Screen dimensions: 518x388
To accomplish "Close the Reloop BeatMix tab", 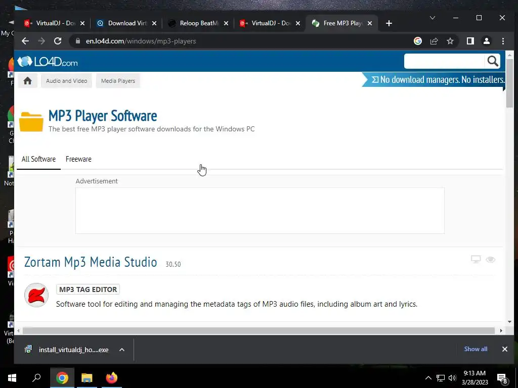I will pyautogui.click(x=226, y=23).
